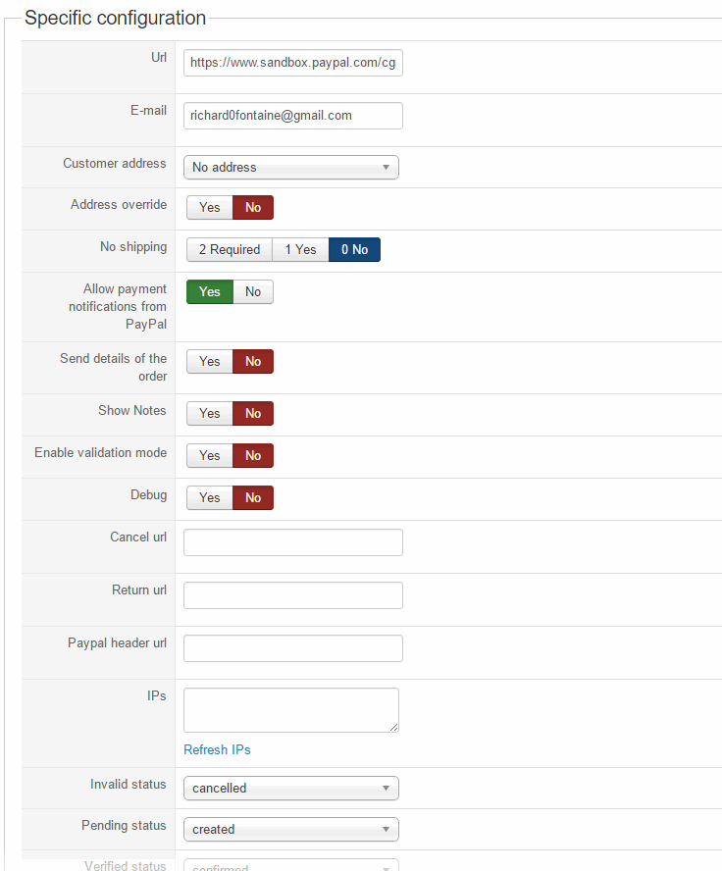The width and height of the screenshot is (722, 871).
Task: Click into the E-mail field
Action: 292,116
